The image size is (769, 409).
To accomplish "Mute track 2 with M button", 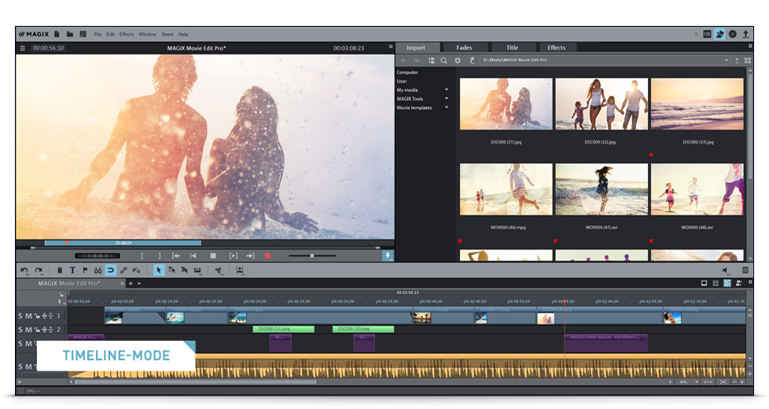I will pos(29,330).
